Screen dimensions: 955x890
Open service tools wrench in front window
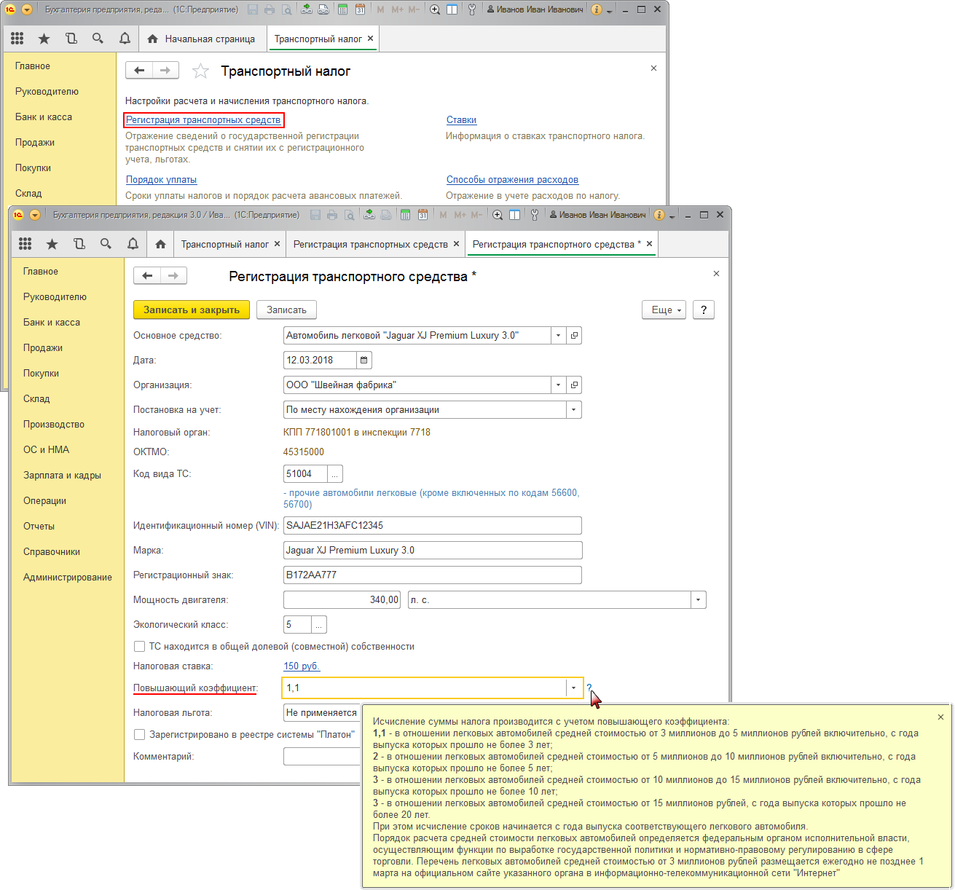pyautogui.click(x=535, y=215)
